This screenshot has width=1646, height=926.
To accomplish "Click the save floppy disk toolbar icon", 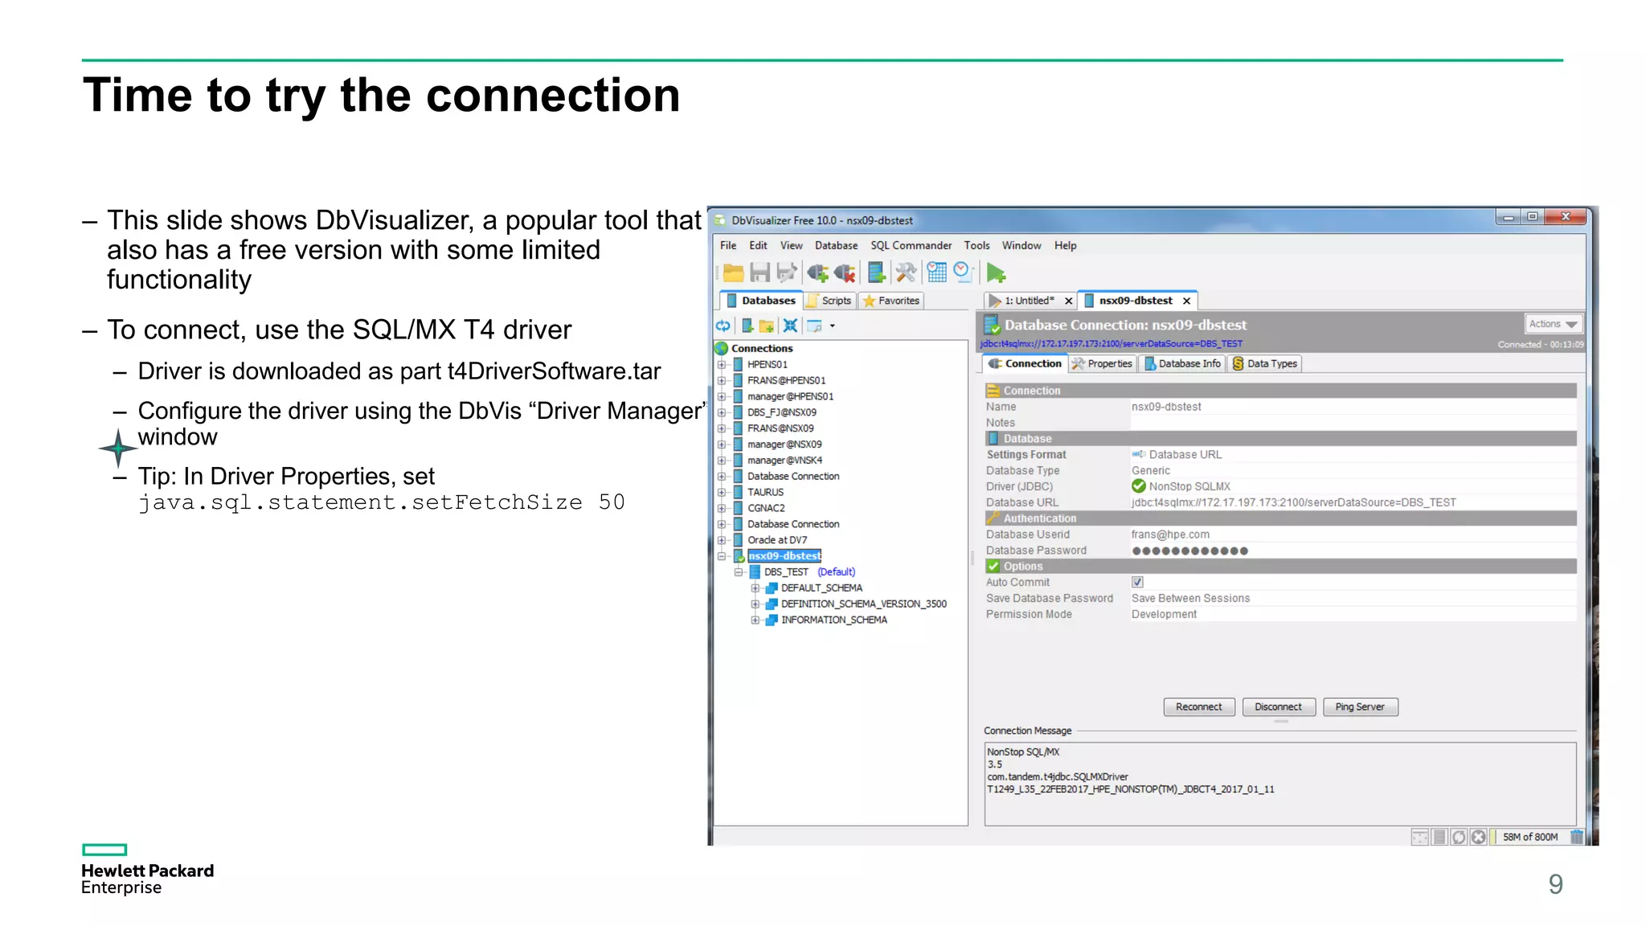I will (760, 273).
